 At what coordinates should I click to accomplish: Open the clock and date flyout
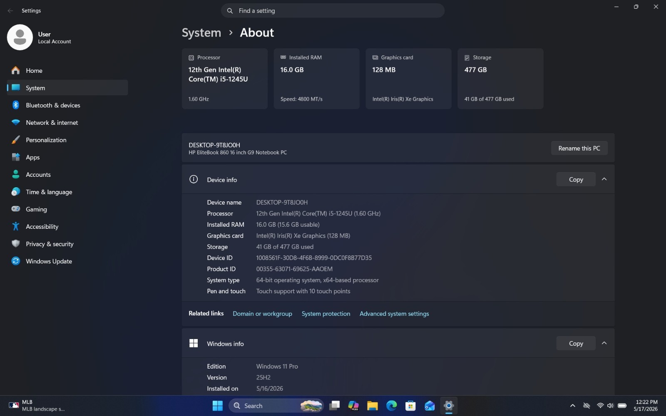[646, 406]
